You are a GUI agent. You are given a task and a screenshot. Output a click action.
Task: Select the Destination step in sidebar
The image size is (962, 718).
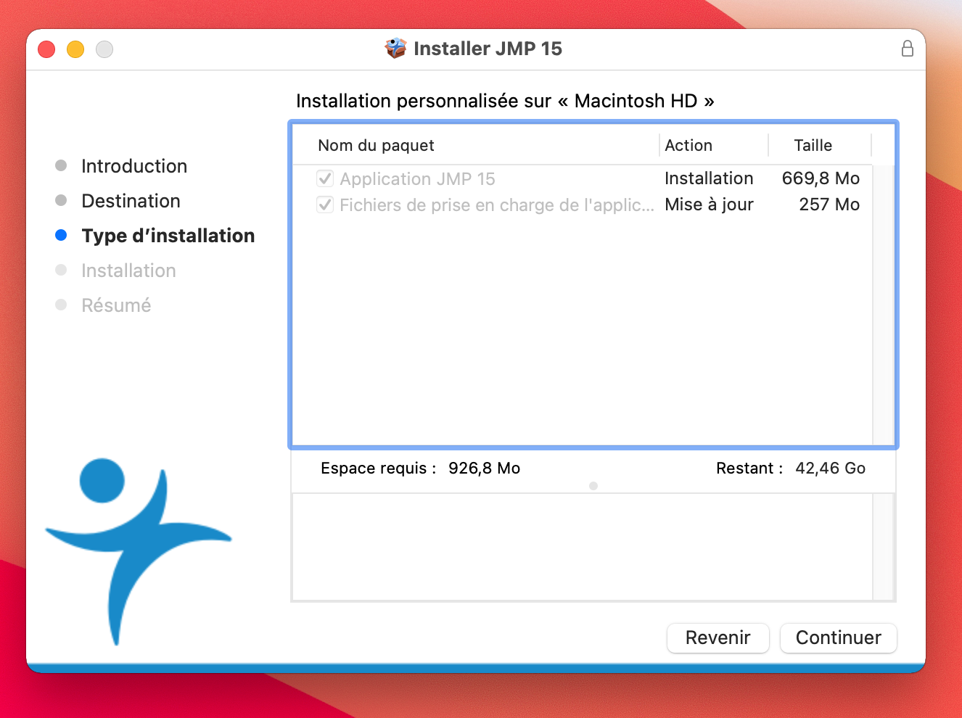click(131, 201)
